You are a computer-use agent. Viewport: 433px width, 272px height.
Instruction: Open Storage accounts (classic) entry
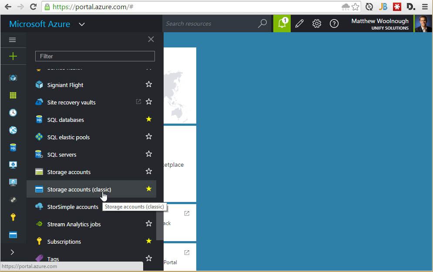[91, 189]
